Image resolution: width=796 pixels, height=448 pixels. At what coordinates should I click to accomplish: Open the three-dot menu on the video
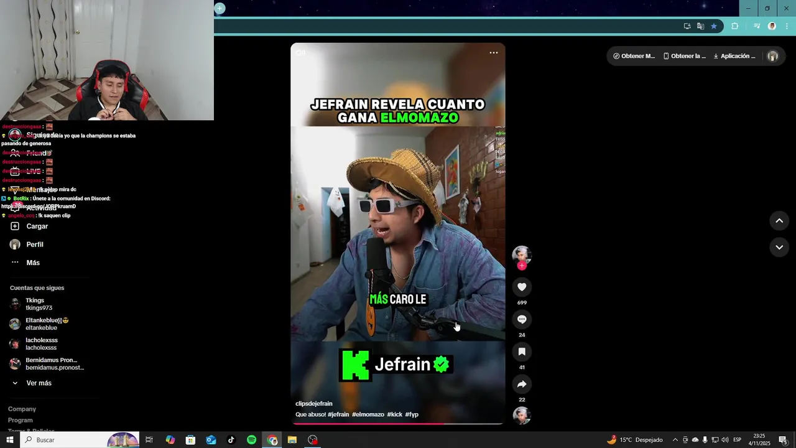click(494, 53)
